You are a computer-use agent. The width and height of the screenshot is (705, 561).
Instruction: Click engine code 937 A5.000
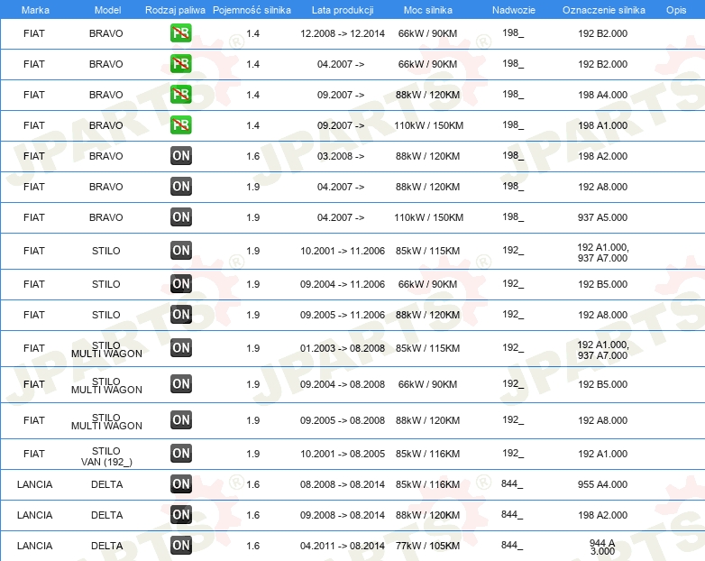602,217
